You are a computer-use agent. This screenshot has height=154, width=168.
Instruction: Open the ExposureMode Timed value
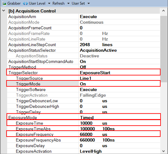tap(87, 118)
